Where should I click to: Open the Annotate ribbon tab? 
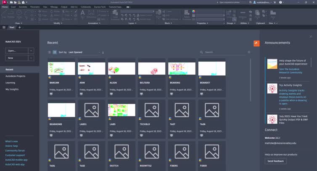pyautogui.click(x=23, y=7)
